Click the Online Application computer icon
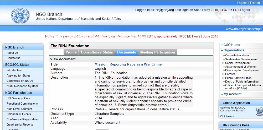Image resolution: width=263 pixels, height=130 pixels. [x=260, y=111]
